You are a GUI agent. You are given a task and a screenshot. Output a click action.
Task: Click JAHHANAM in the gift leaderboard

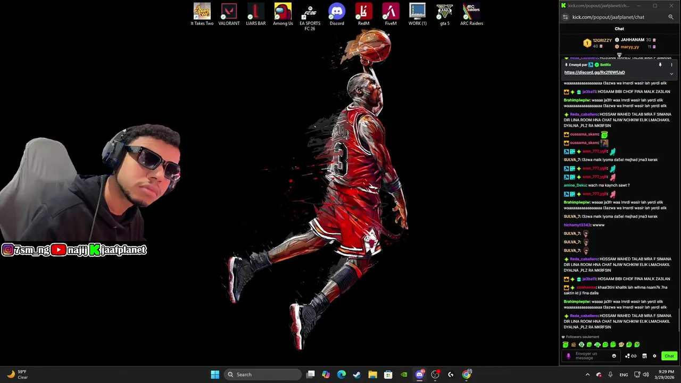(x=633, y=40)
